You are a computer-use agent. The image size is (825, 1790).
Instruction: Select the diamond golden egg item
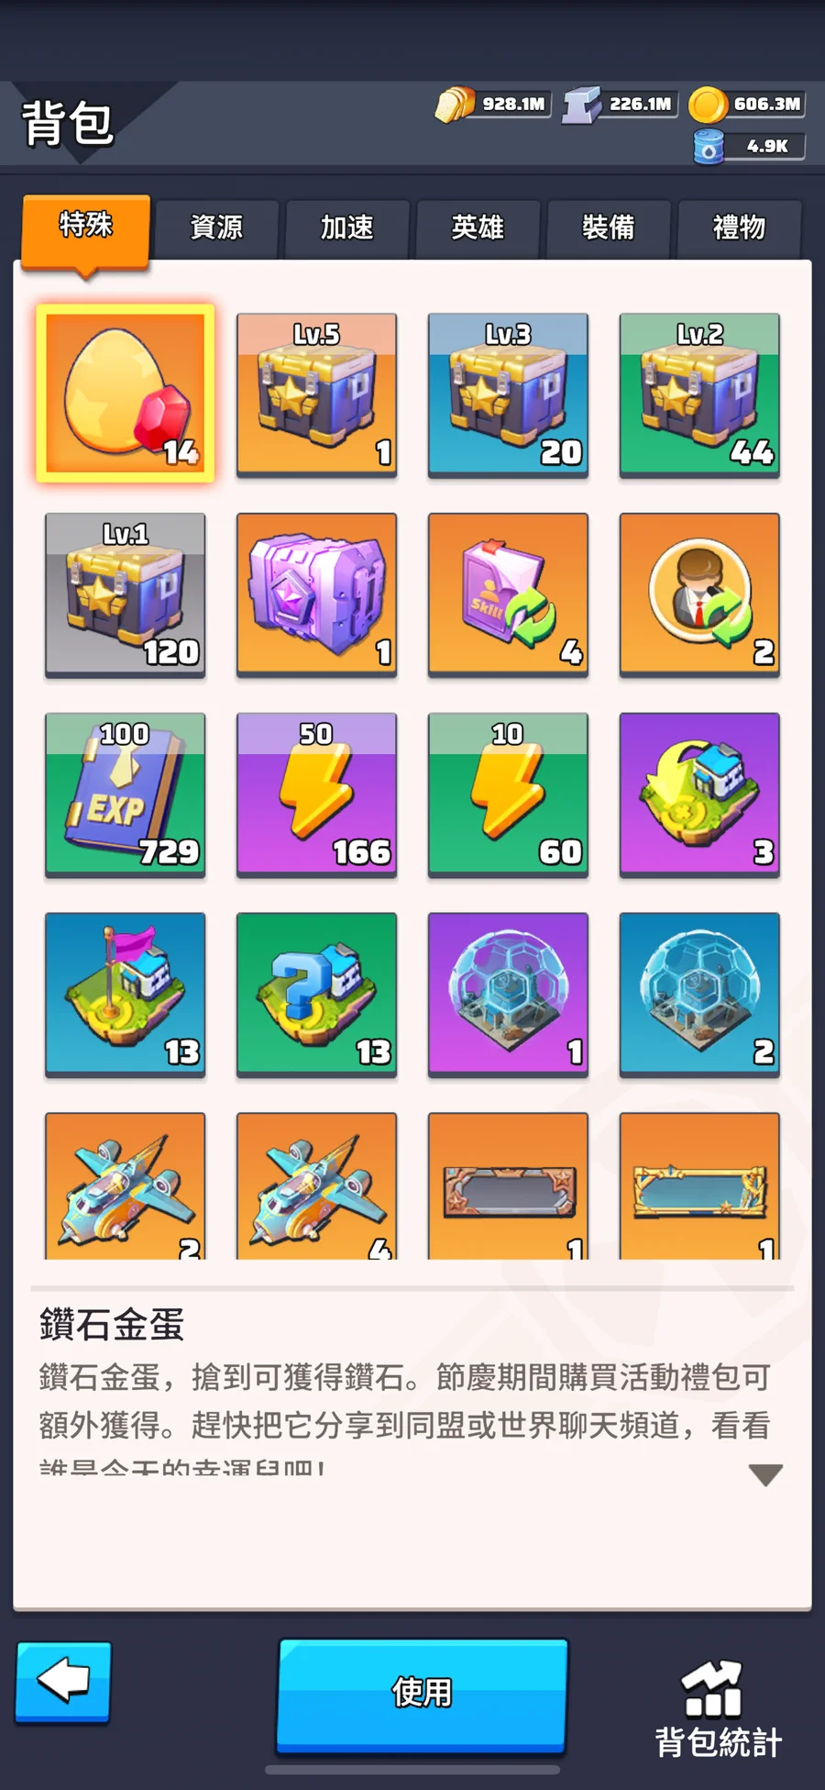point(126,394)
